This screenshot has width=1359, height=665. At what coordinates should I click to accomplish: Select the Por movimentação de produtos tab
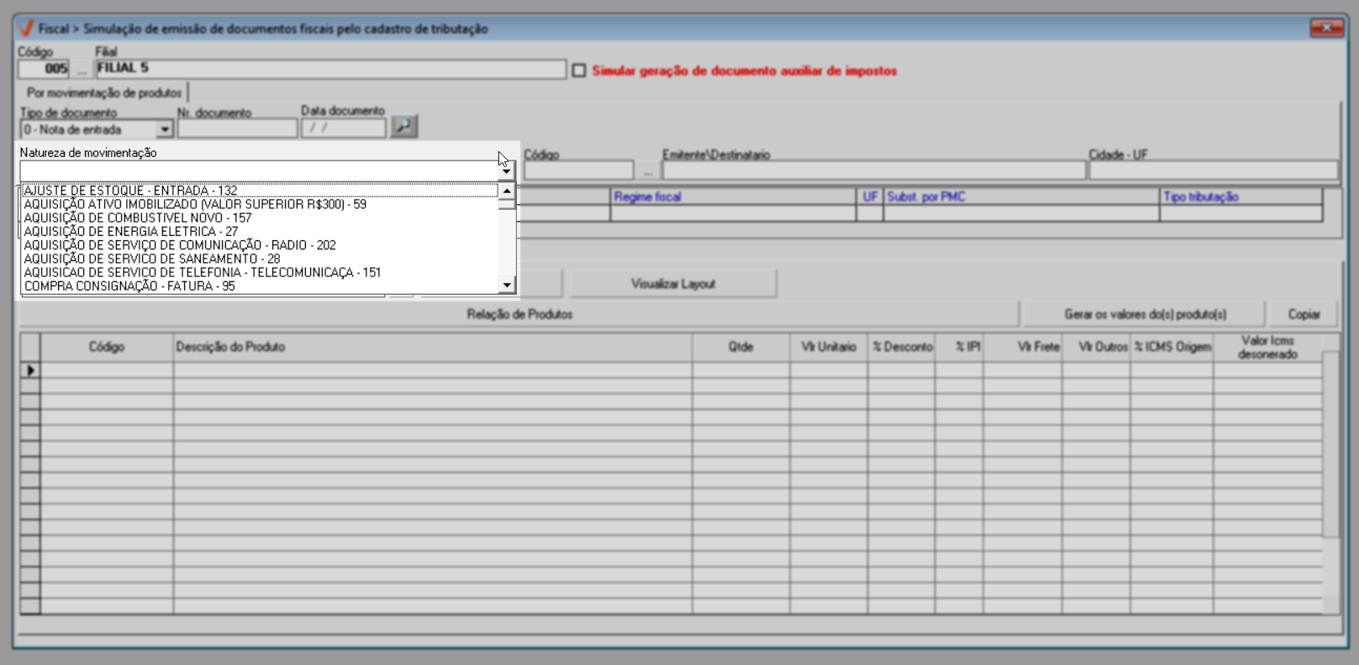[x=103, y=92]
